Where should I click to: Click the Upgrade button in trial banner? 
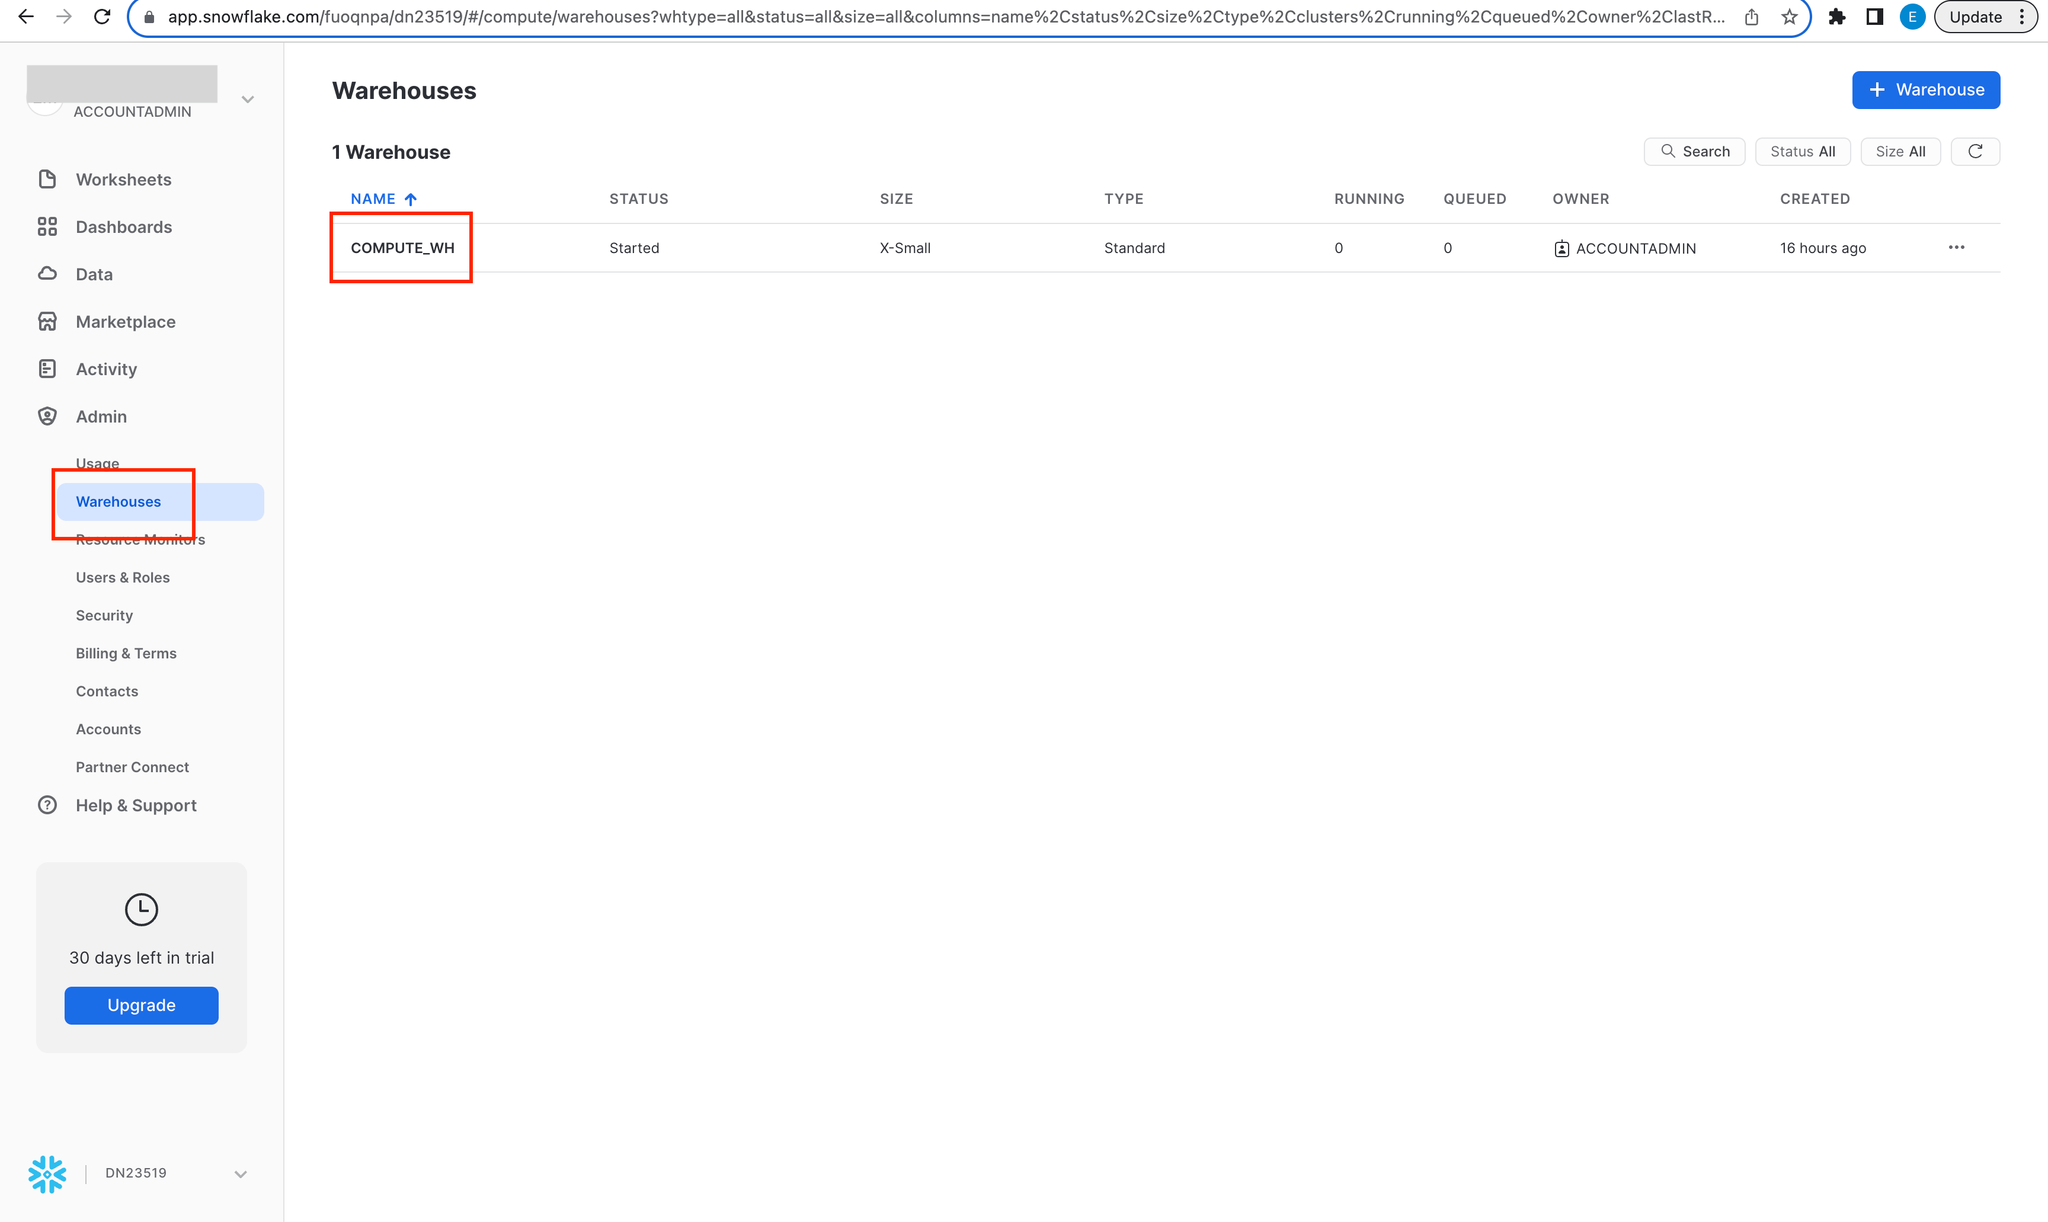coord(141,1005)
